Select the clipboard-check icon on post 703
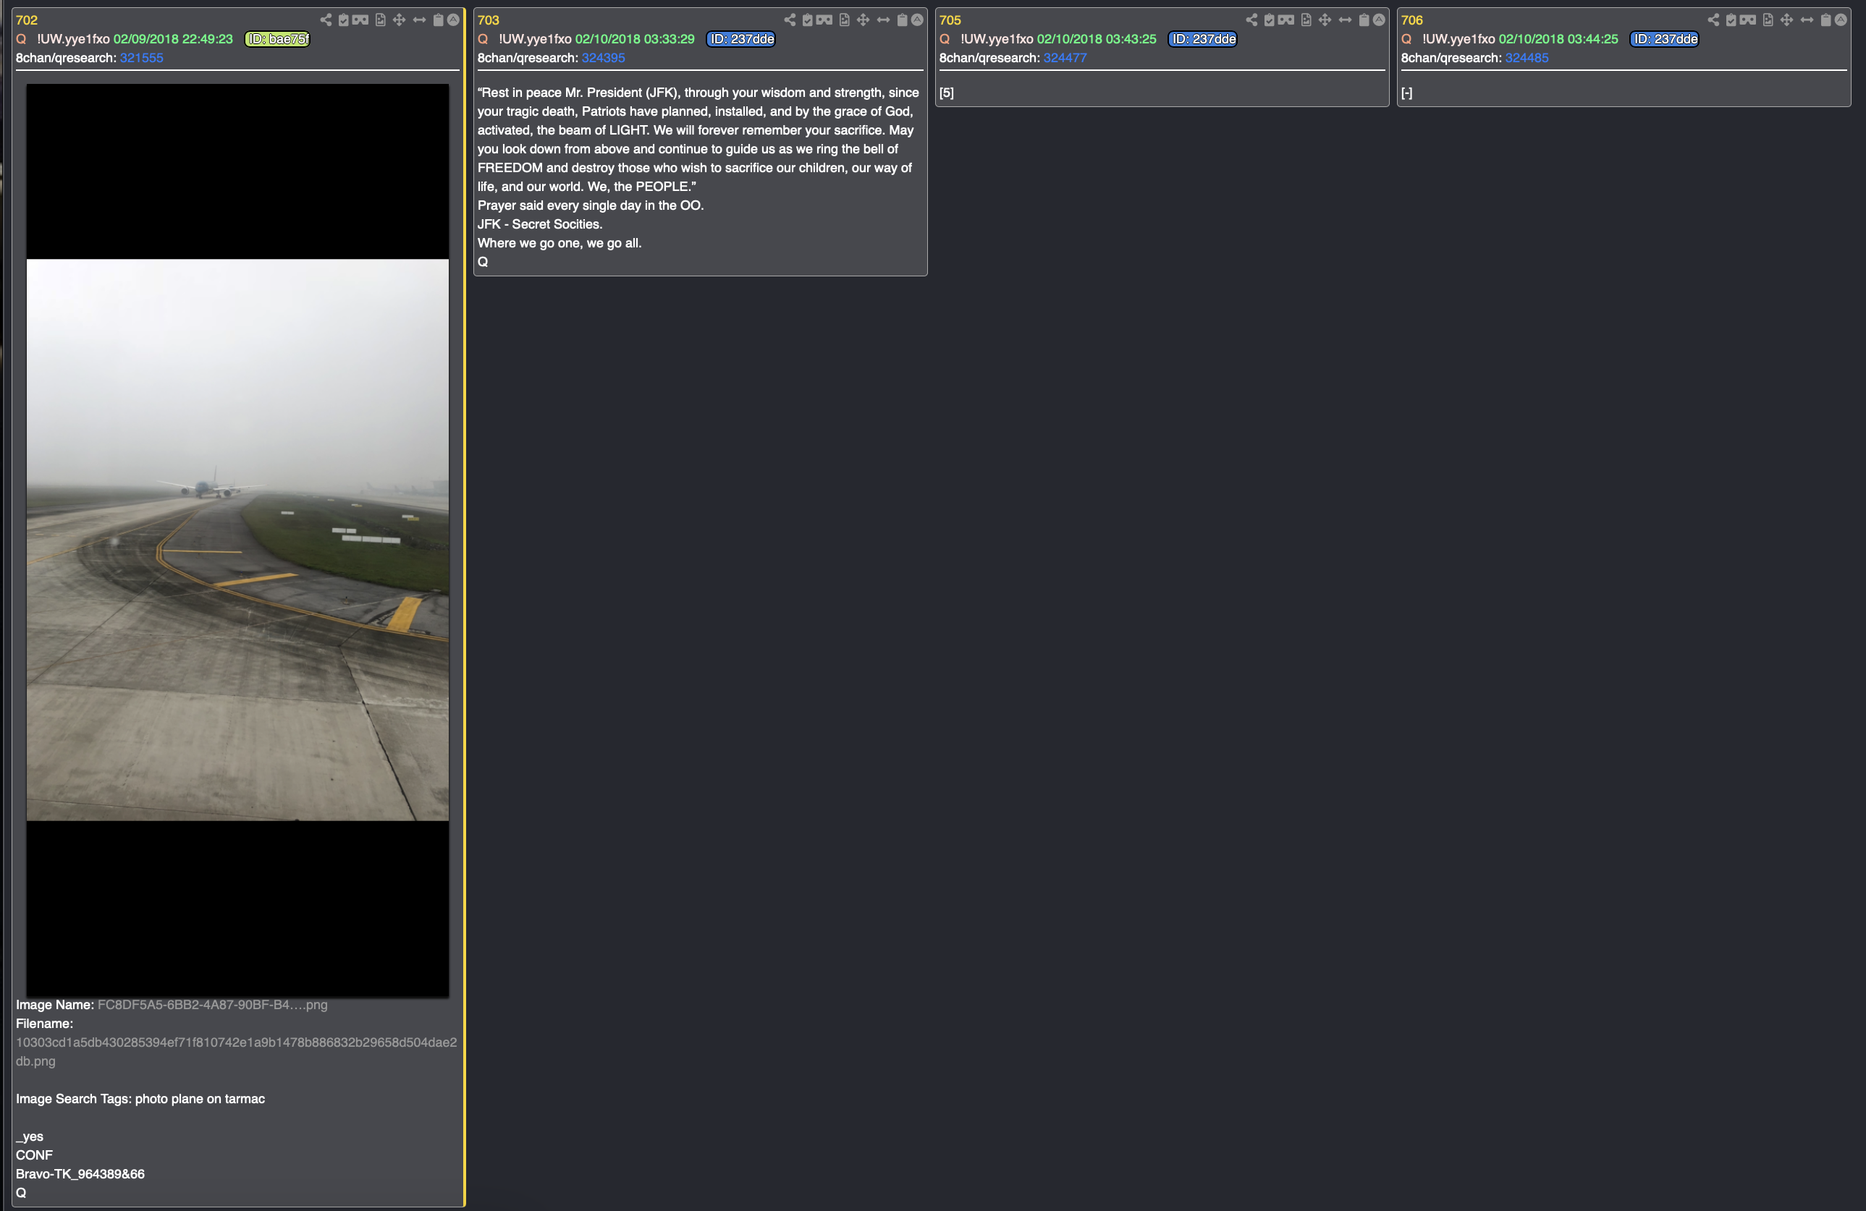The image size is (1866, 1211). point(807,20)
